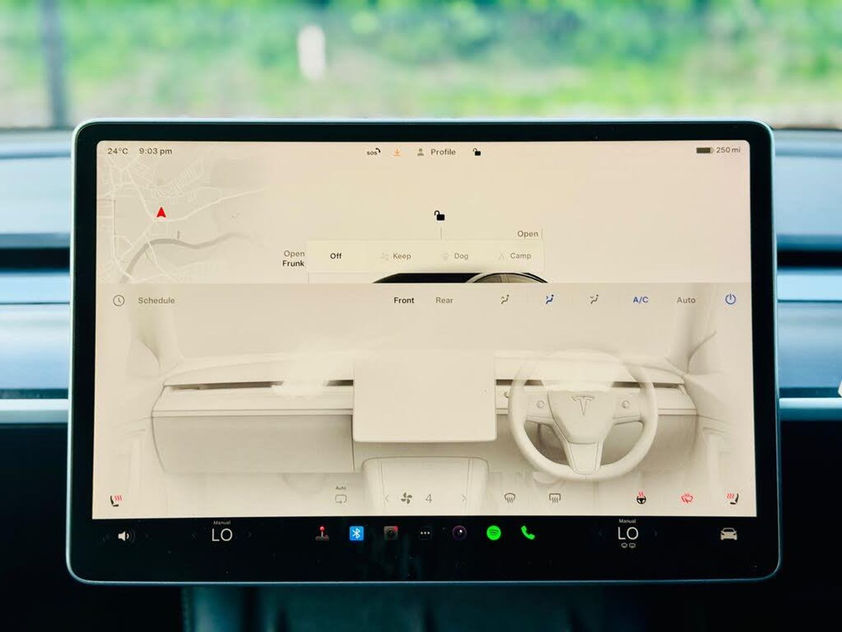Tap the fan speed value 4

429,499
